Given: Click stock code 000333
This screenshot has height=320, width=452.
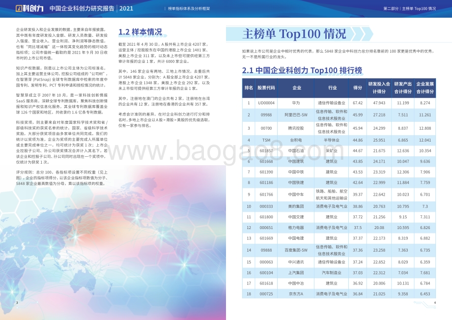Looking at the screenshot, I should coord(266,206).
